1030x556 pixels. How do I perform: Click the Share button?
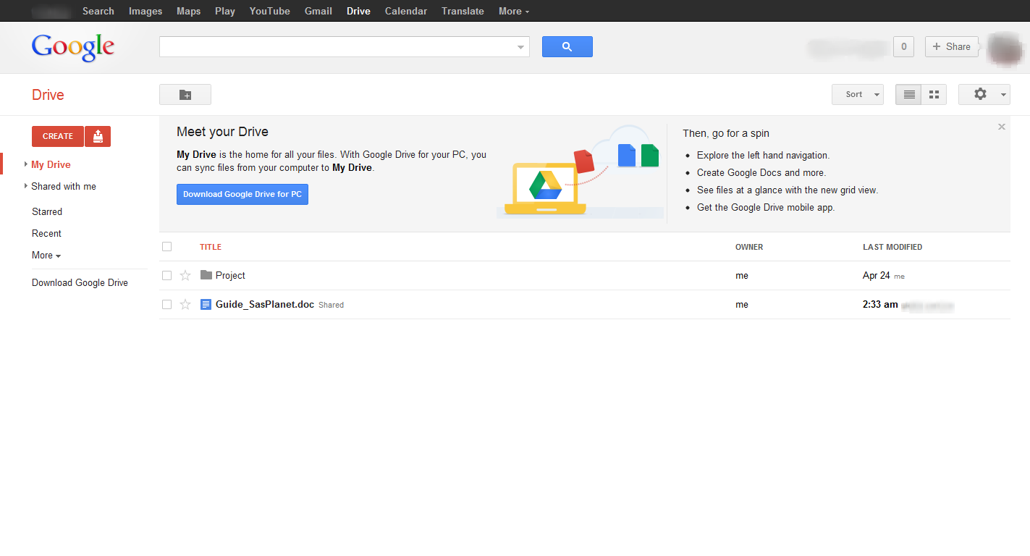952,46
